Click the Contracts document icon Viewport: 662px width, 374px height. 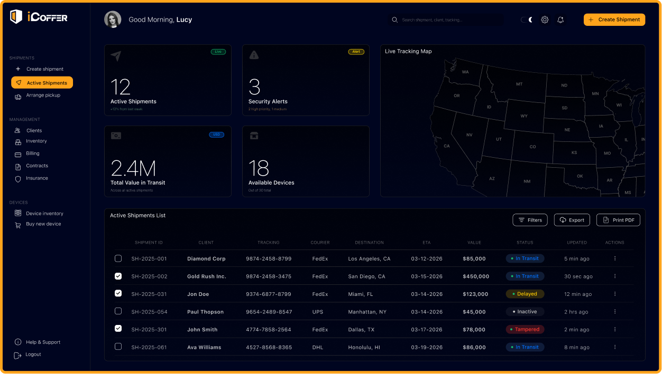point(18,166)
